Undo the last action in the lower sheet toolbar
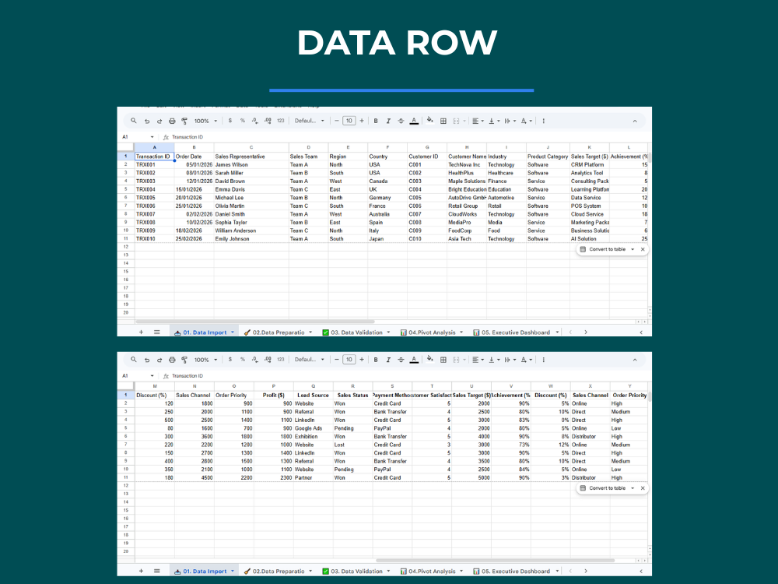778x584 pixels. [147, 360]
